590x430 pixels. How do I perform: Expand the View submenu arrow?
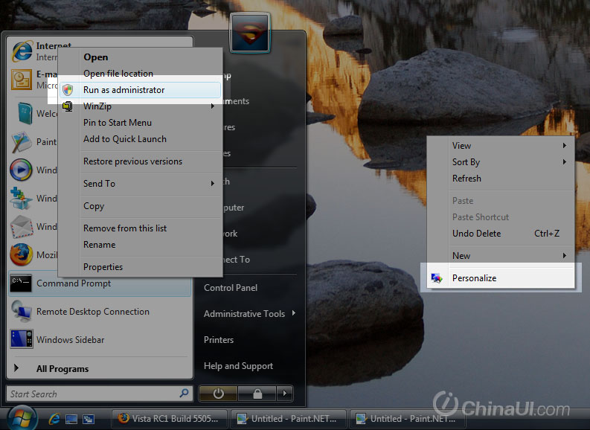[x=565, y=146]
